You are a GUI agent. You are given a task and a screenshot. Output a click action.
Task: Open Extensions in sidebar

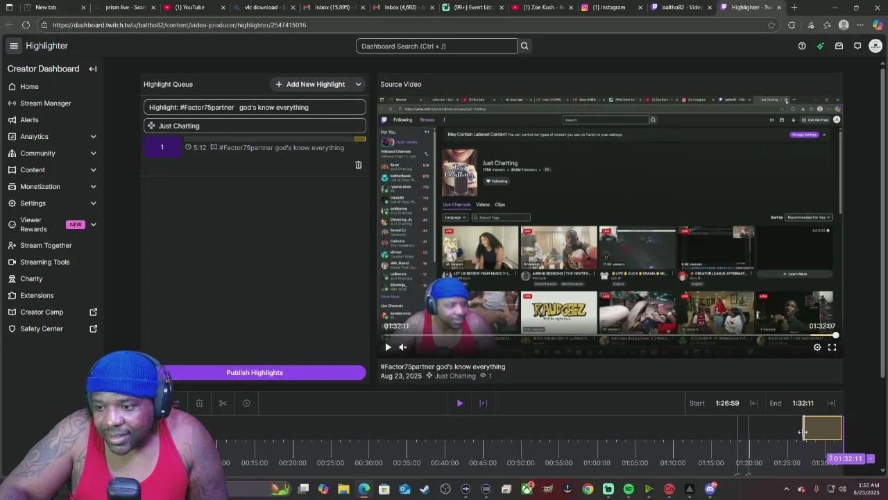click(x=37, y=295)
